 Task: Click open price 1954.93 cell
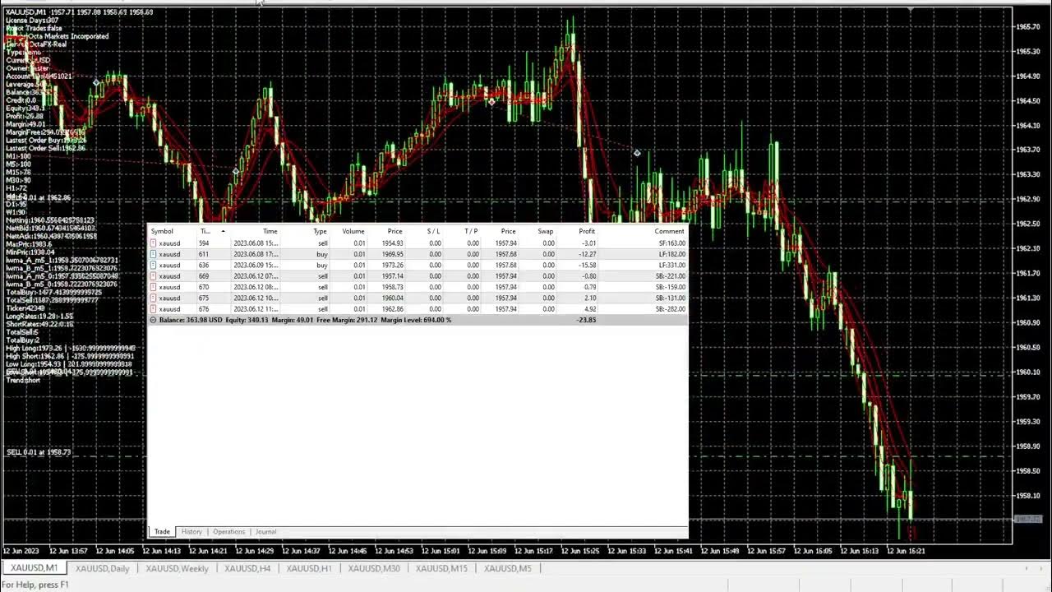(x=392, y=243)
